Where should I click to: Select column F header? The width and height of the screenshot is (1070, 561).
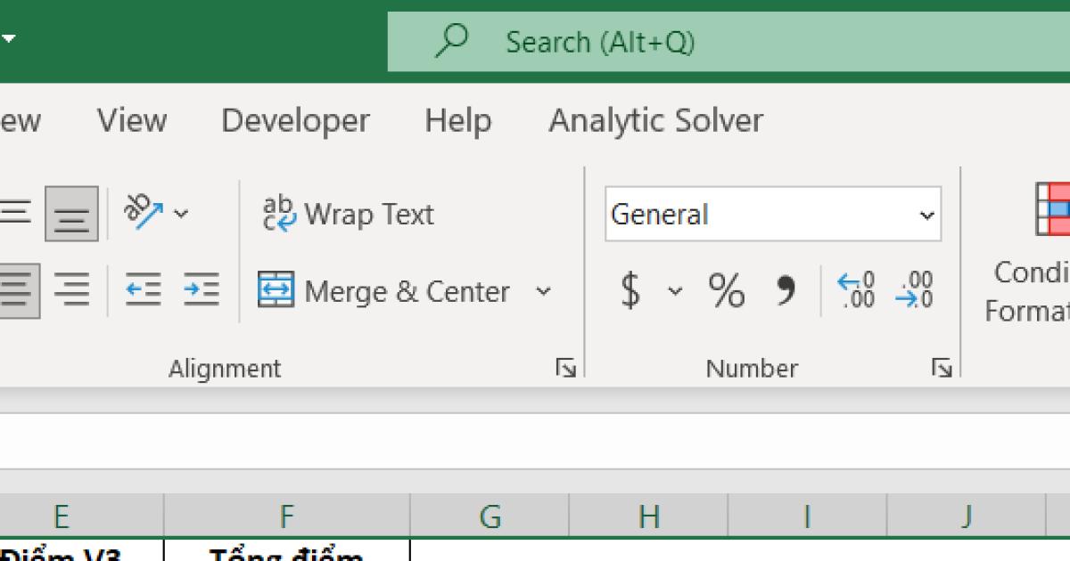pos(285,515)
